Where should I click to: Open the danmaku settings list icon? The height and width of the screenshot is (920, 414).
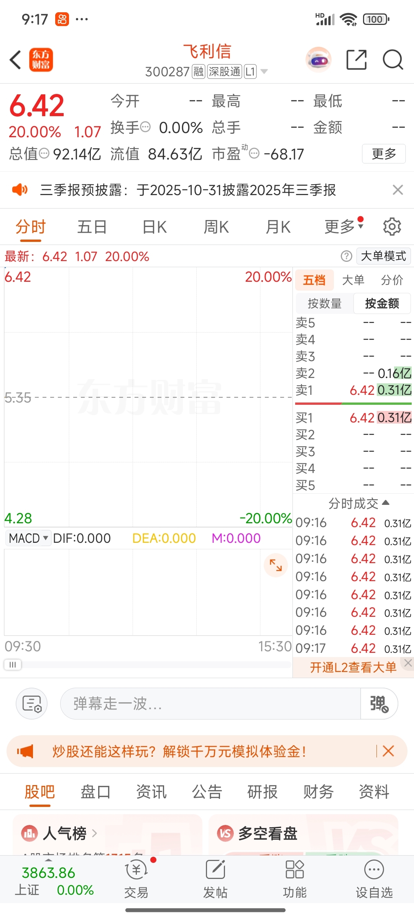point(31,703)
